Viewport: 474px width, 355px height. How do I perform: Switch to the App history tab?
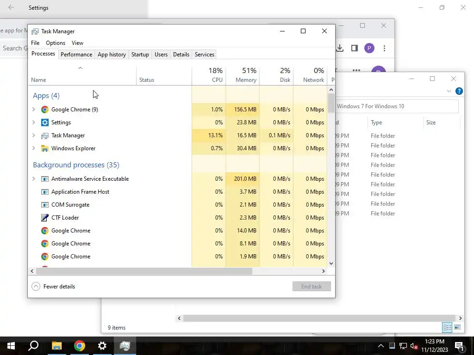112,55
